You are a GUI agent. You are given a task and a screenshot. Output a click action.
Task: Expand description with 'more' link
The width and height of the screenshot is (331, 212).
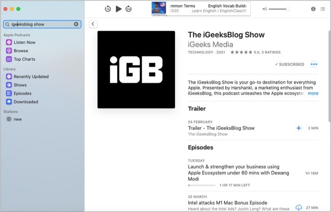coord(313,93)
